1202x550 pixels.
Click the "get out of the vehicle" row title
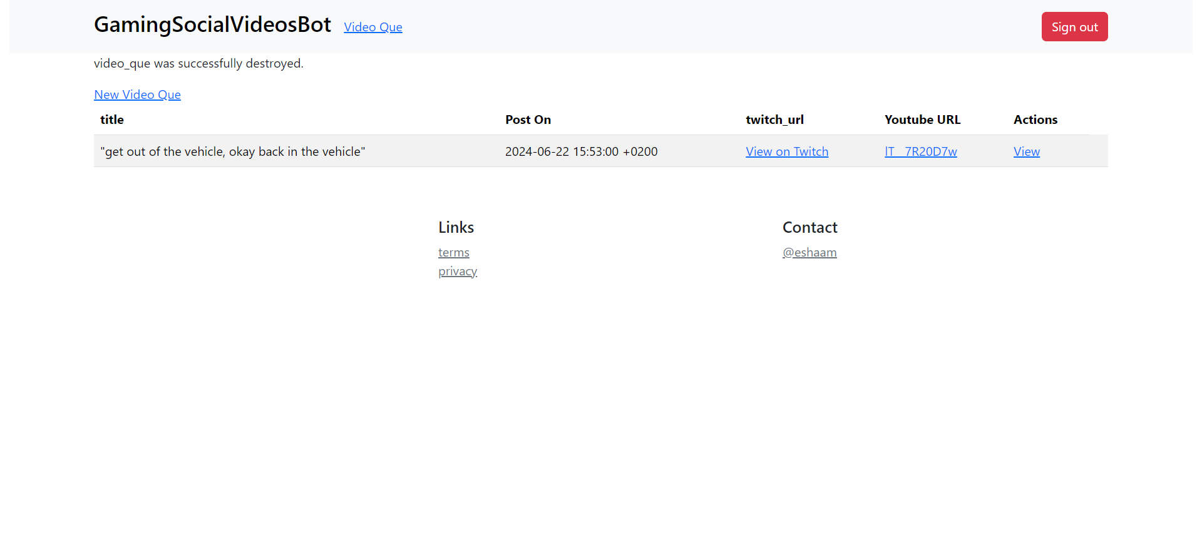pos(232,151)
